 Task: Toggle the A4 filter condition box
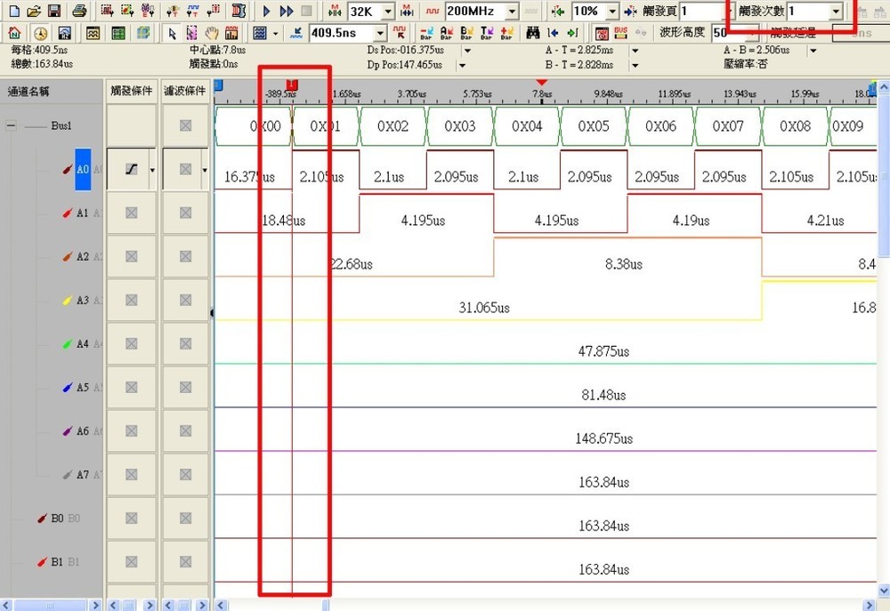coord(186,343)
